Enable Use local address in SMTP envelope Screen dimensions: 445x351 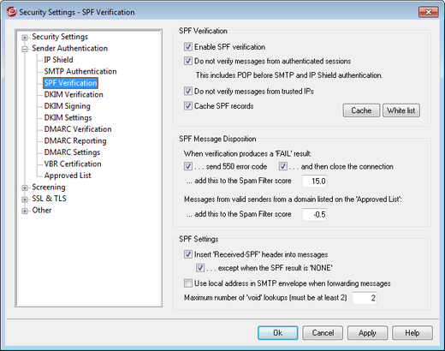pyautogui.click(x=188, y=283)
